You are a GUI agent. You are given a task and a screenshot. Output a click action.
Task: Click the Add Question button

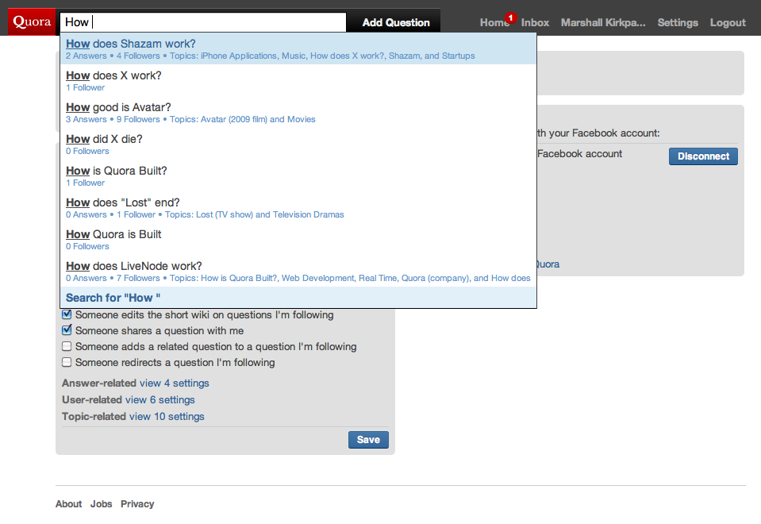pyautogui.click(x=396, y=22)
